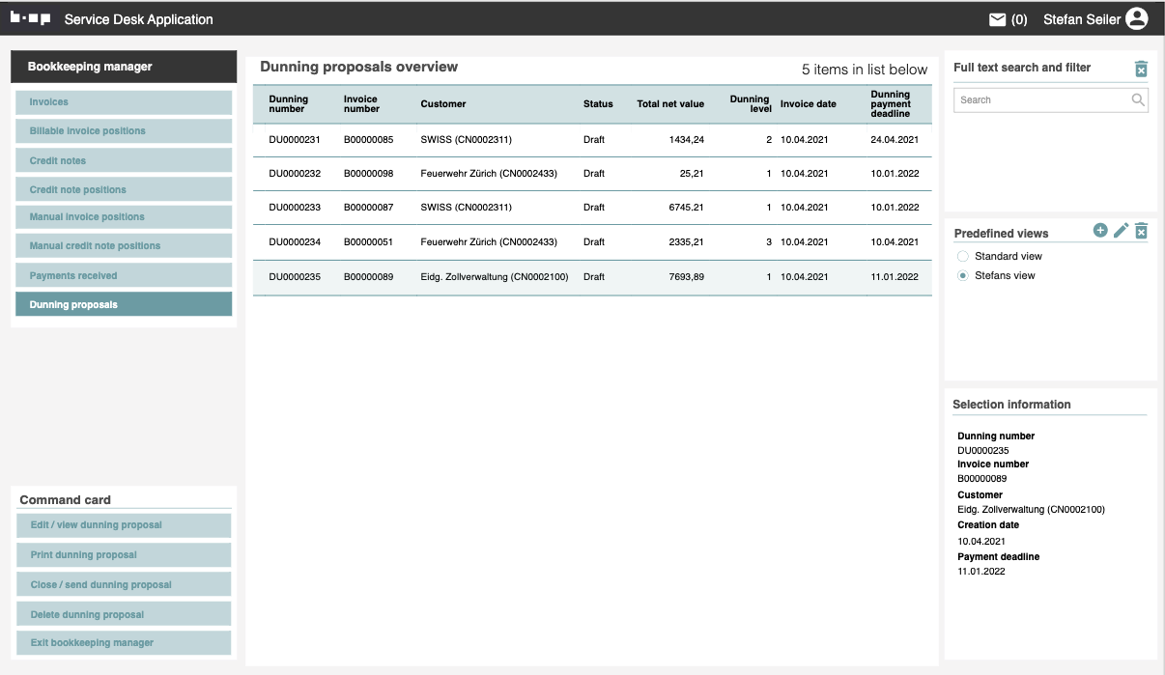Image resolution: width=1165 pixels, height=675 pixels.
Task: Select the Stefans view radio button
Action: click(962, 276)
